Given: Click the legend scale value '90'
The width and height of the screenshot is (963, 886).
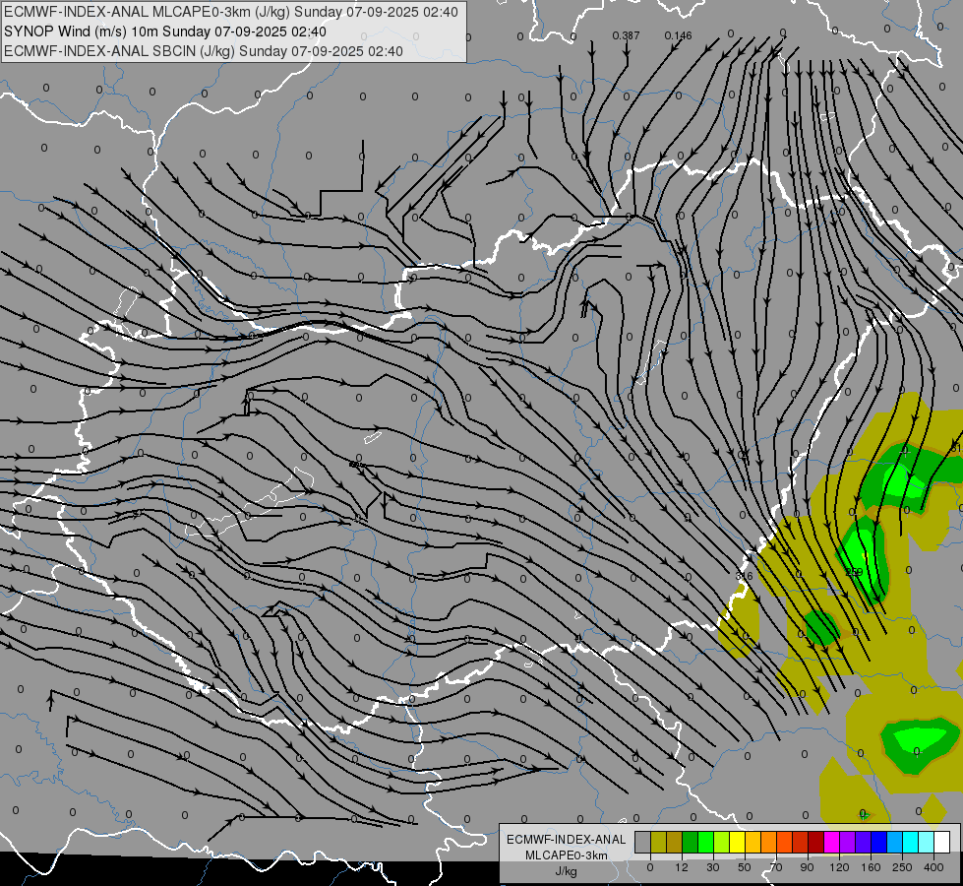Looking at the screenshot, I should [x=807, y=868].
